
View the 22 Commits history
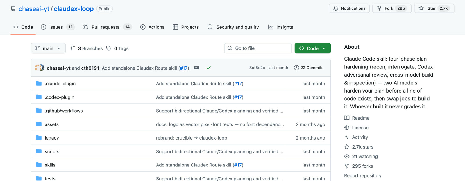click(309, 68)
